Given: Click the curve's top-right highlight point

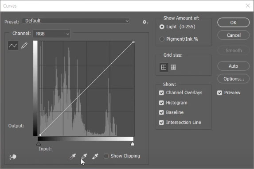Looking at the screenshot, I should pyautogui.click(x=133, y=42).
